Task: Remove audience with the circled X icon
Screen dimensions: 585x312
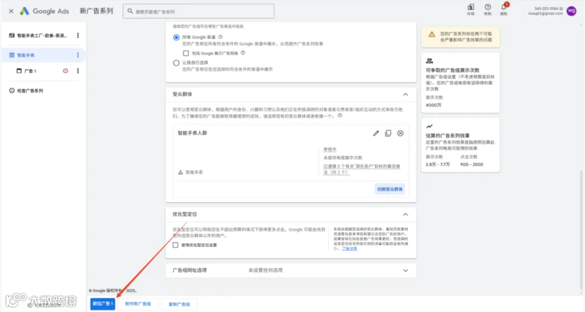Action: (x=400, y=133)
